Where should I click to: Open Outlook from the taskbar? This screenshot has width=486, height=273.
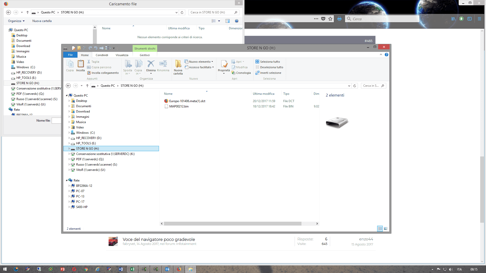click(167, 269)
